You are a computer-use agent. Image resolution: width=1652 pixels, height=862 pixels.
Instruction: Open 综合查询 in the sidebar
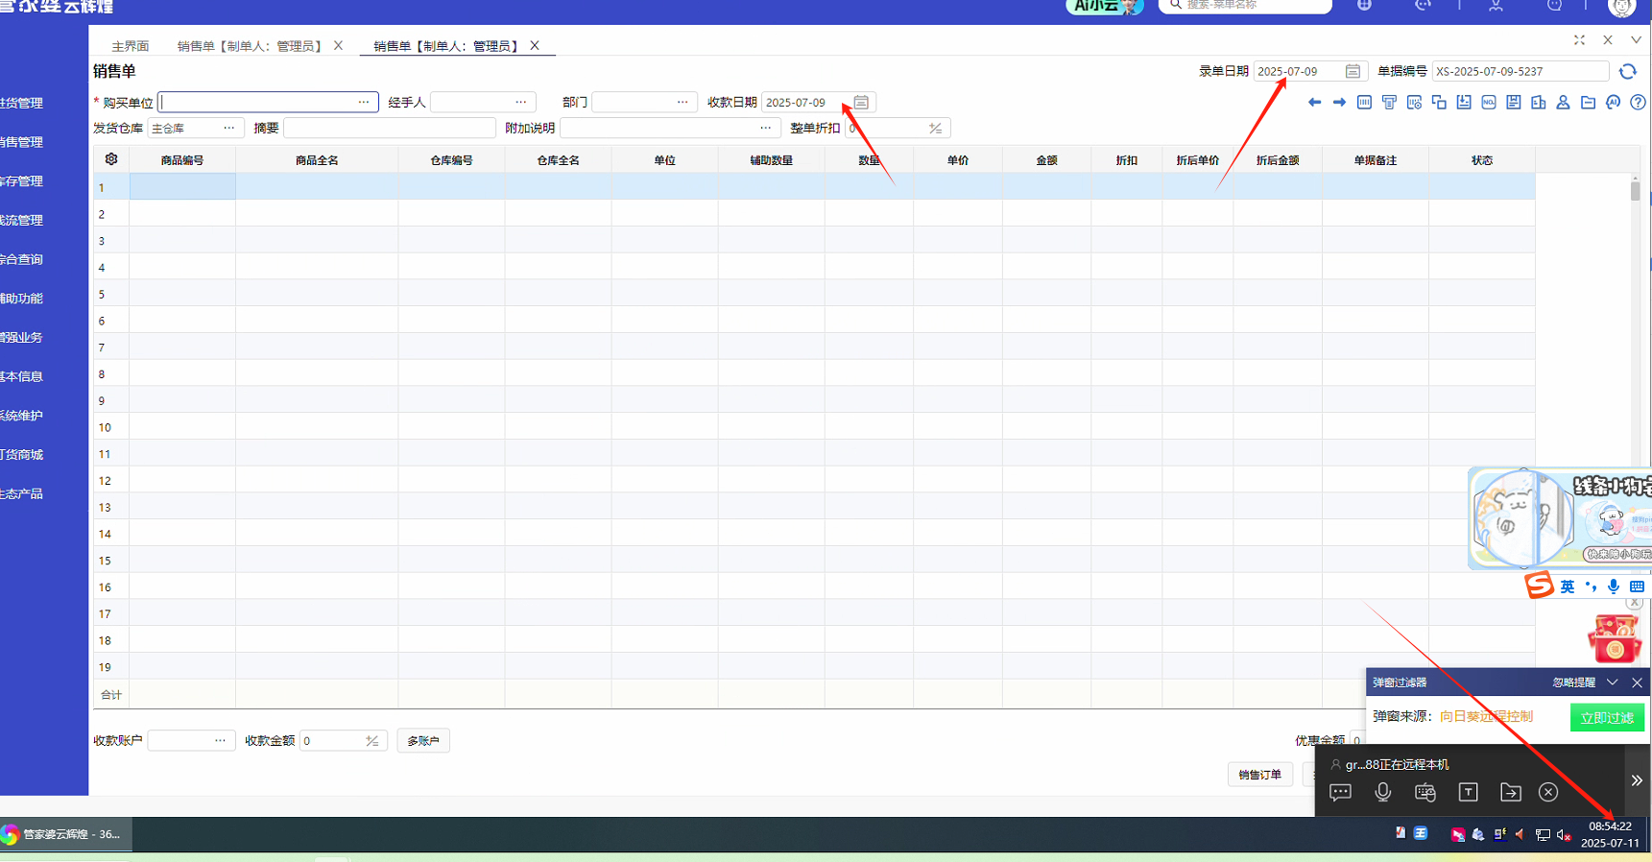coord(21,259)
